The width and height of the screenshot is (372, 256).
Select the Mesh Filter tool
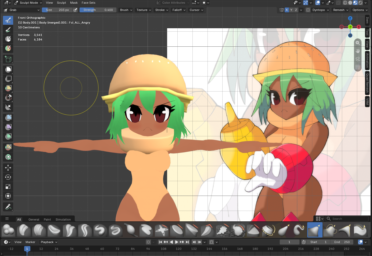[8, 118]
